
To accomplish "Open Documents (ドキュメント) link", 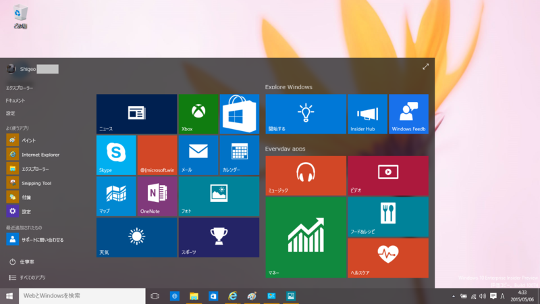I will click(x=15, y=101).
